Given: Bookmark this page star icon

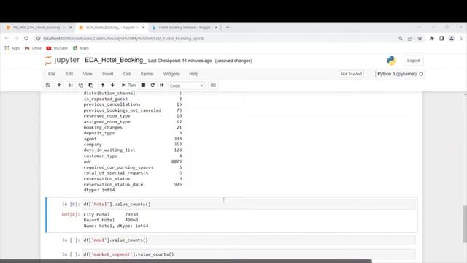Looking at the screenshot, I should [420, 39].
